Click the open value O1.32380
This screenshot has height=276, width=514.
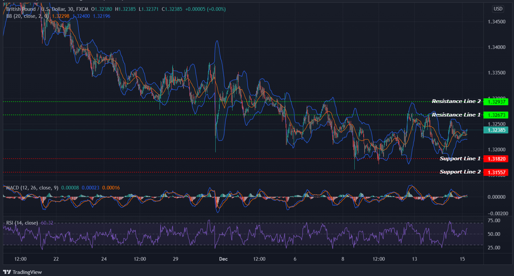point(102,9)
